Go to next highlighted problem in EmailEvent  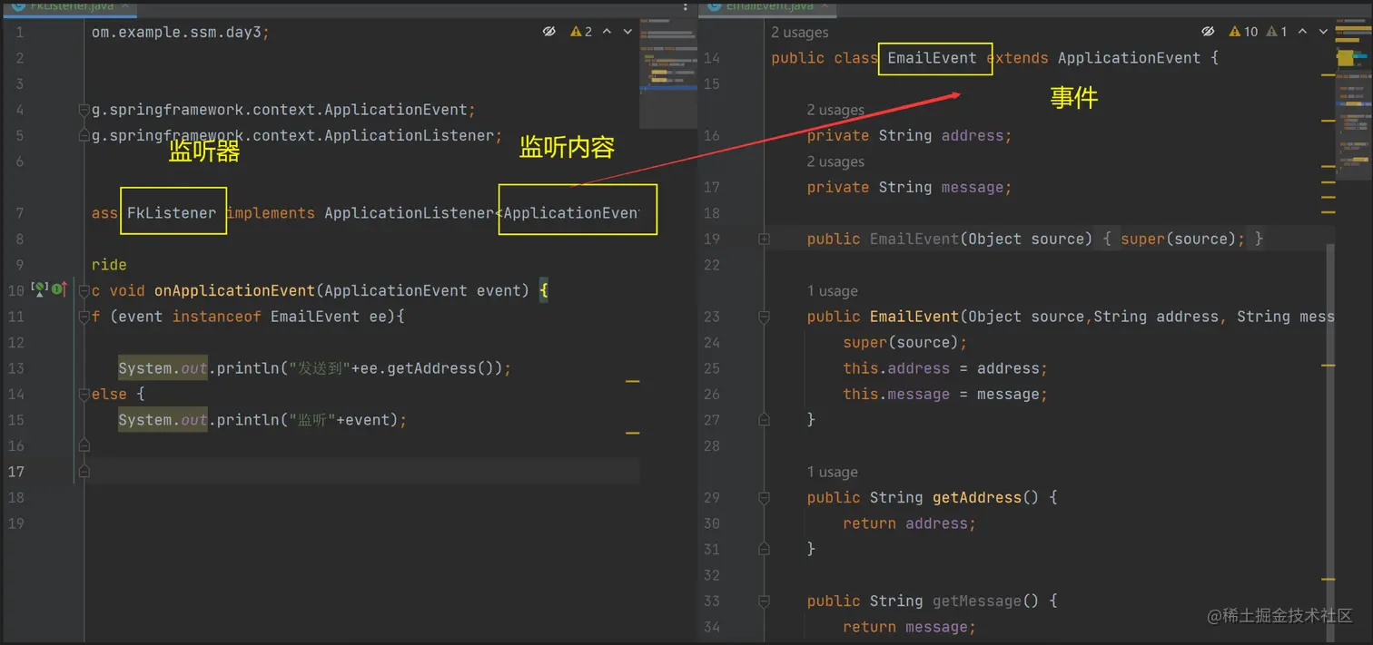pos(1323,32)
